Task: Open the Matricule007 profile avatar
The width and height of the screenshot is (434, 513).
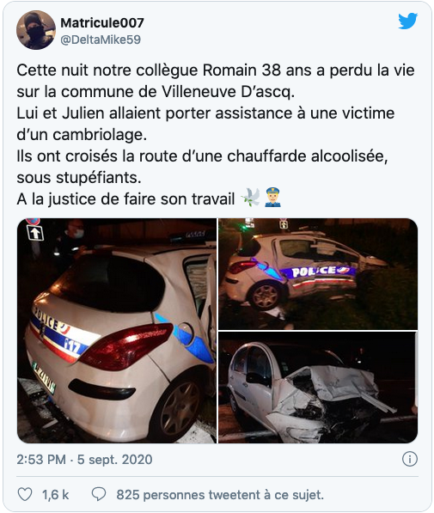Action: tap(36, 30)
